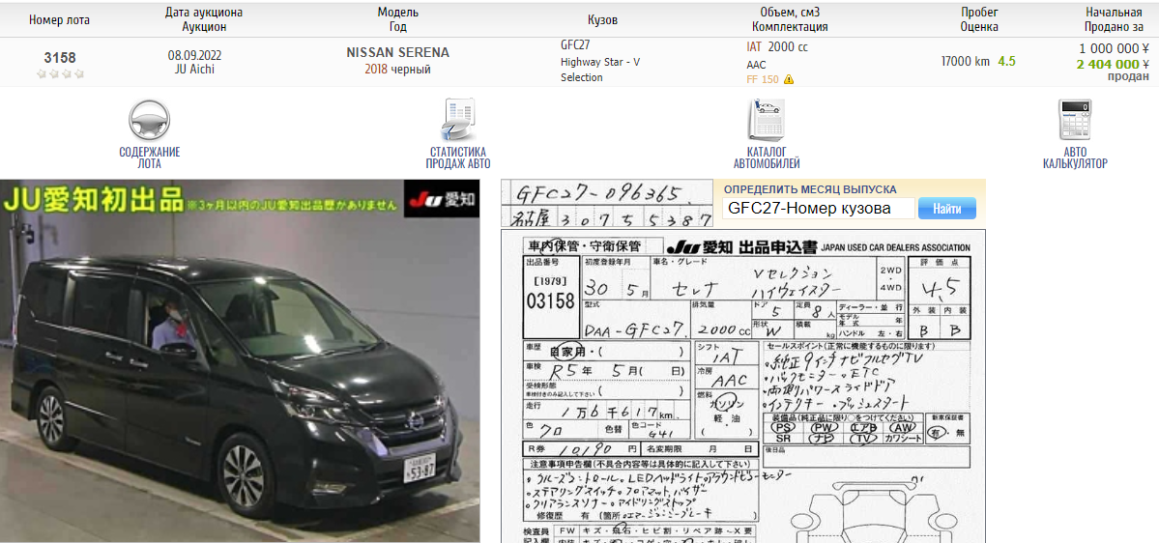Open the steering wheel lot contents icon
Viewport: 1159px width, 543px height.
click(x=149, y=120)
